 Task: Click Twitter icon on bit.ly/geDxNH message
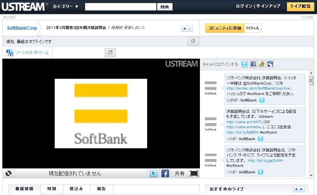click(261, 172)
